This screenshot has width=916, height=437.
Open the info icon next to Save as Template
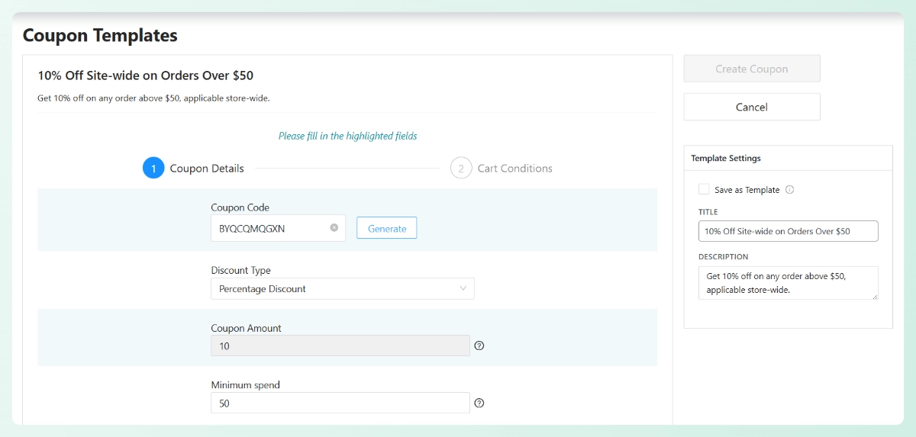point(789,190)
